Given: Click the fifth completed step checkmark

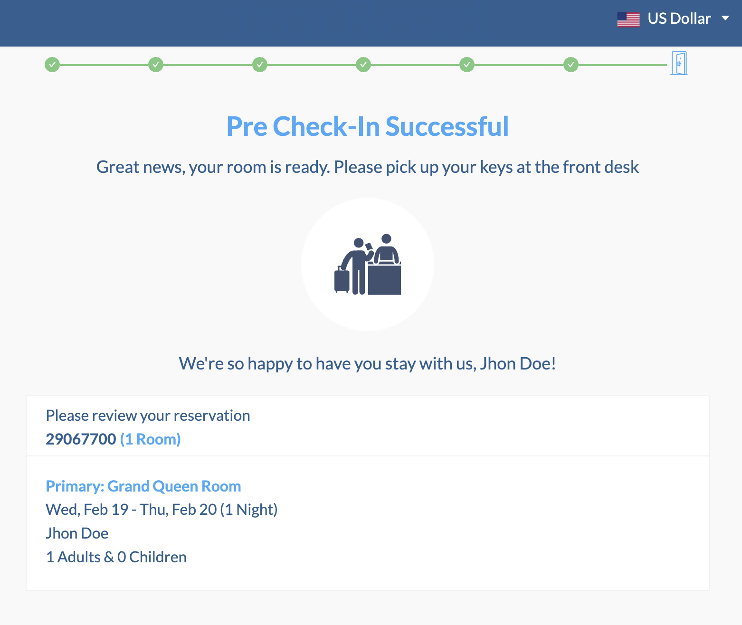Looking at the screenshot, I should tap(467, 65).
